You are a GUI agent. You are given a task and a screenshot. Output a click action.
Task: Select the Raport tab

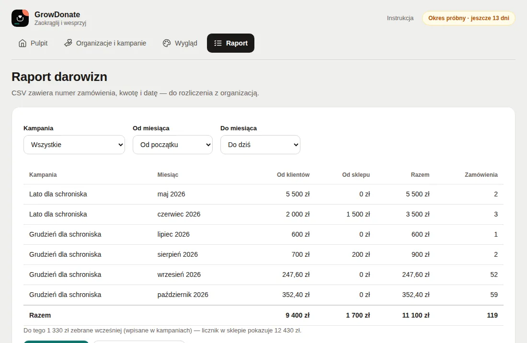click(x=230, y=43)
